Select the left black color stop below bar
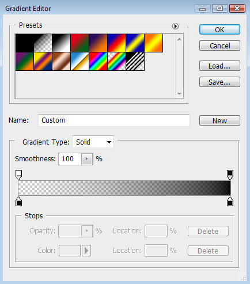 coord(18,202)
